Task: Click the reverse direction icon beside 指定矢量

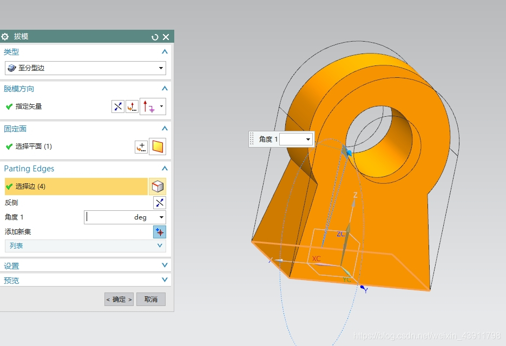Action: (x=118, y=107)
